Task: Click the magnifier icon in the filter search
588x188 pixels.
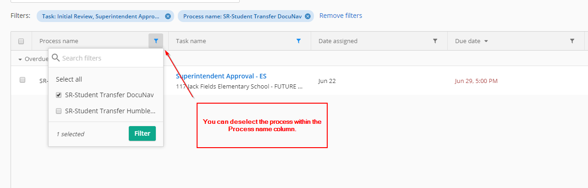Action: [x=56, y=58]
